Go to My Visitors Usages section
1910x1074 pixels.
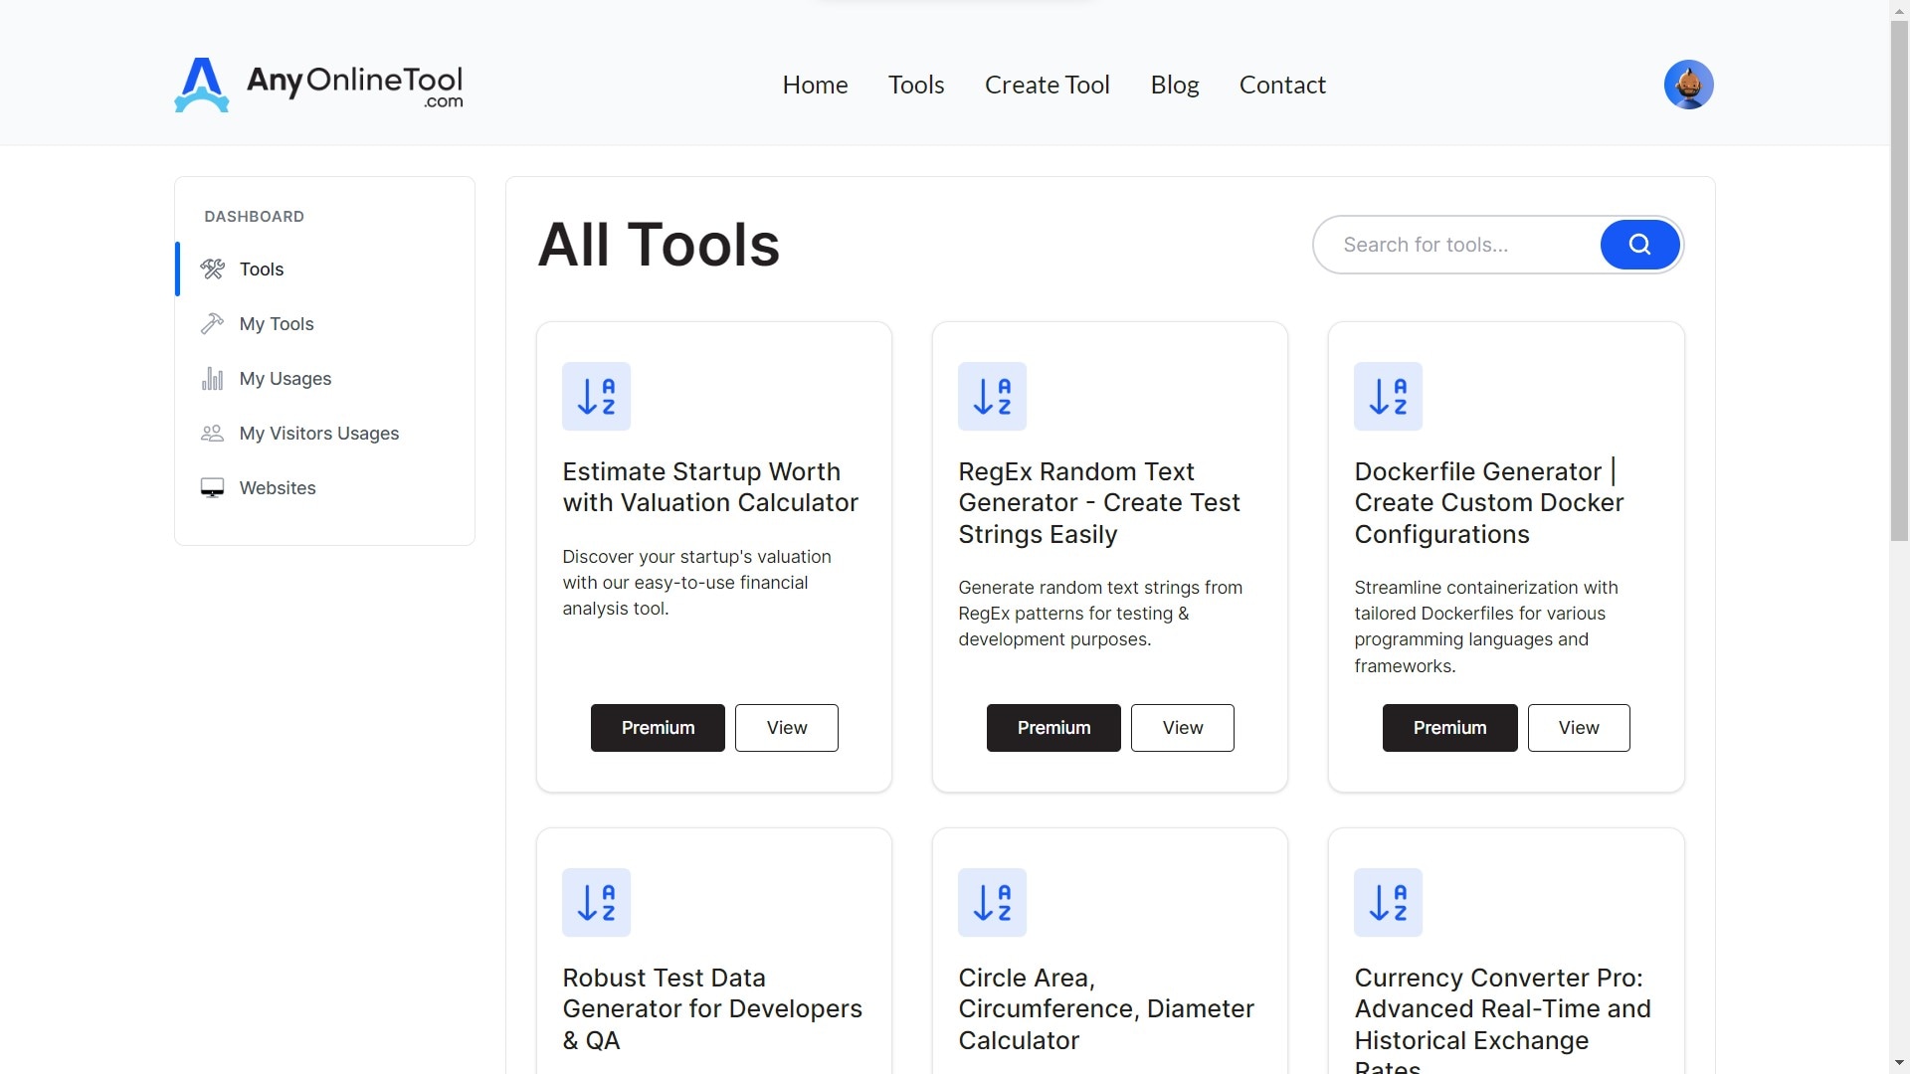point(318,434)
